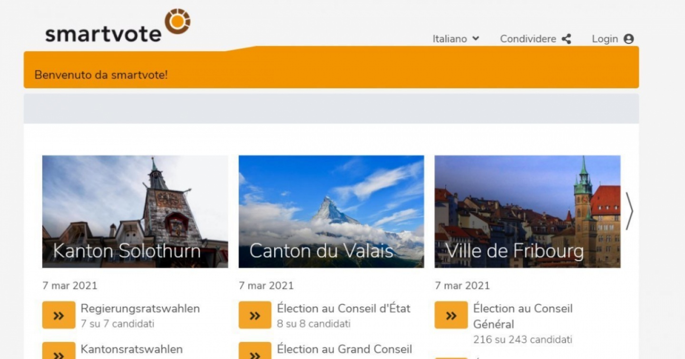Click arrow button beside Élection au Conseil d'État
This screenshot has height=359, width=685.
[255, 315]
